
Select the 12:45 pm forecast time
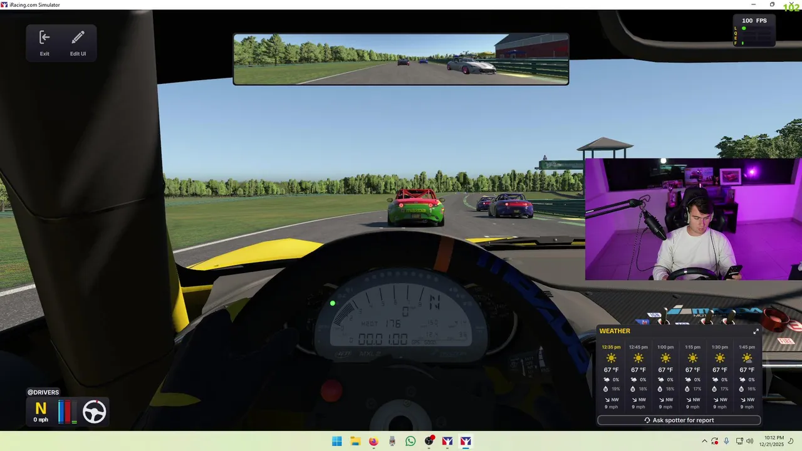(x=638, y=347)
